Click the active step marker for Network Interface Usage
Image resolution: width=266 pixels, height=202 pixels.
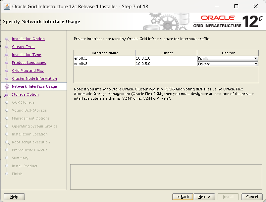click(x=7, y=87)
